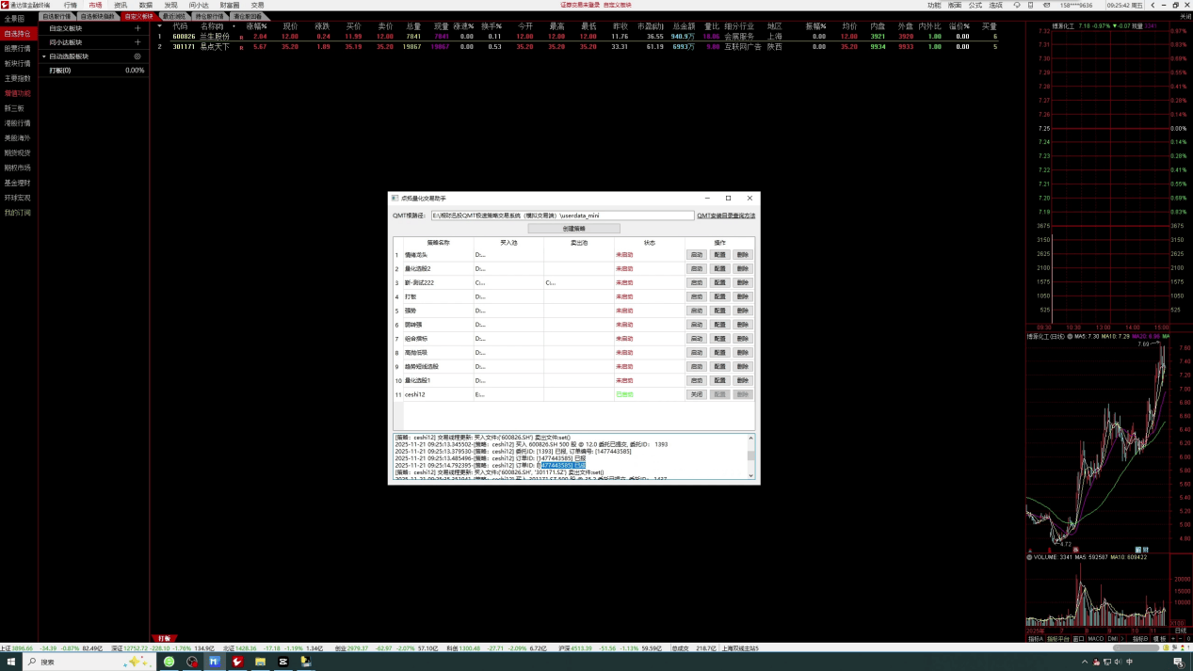The width and height of the screenshot is (1193, 671).
Task: Click 启动 for the 情绪龙头 strategy
Action: (x=696, y=255)
